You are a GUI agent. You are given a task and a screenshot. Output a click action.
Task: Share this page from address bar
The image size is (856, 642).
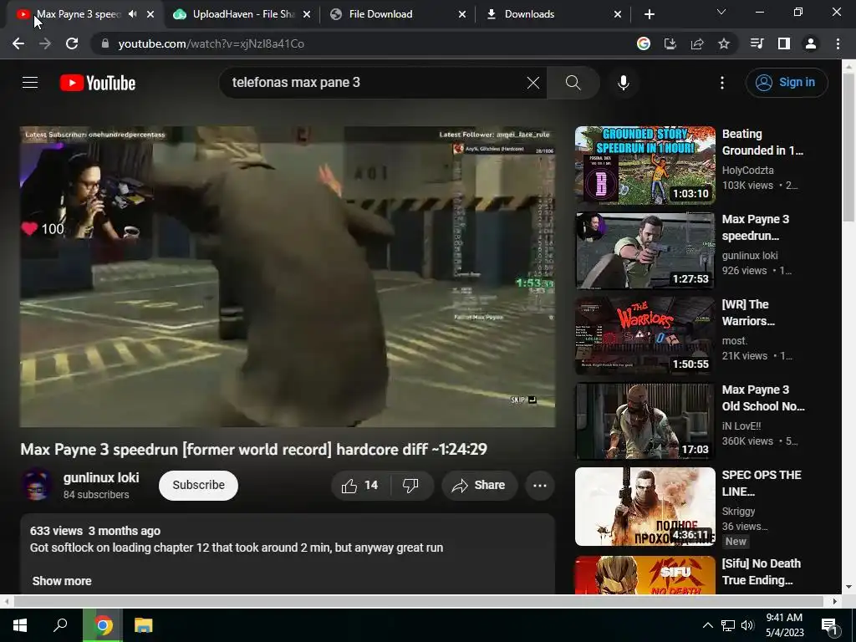[x=697, y=43]
